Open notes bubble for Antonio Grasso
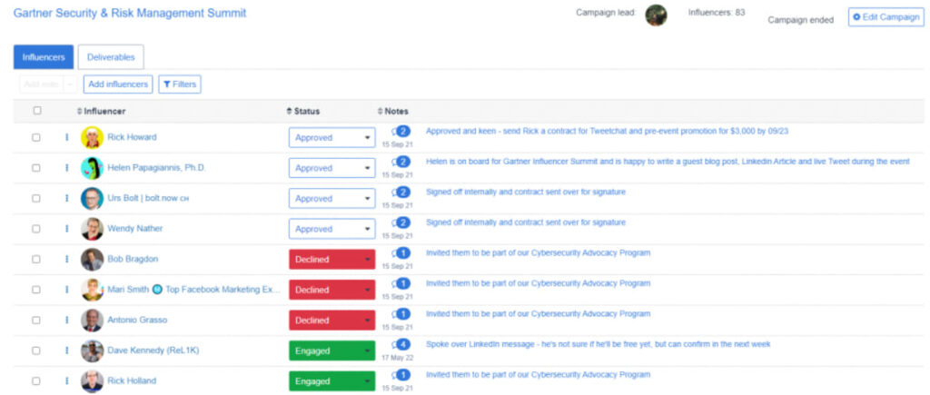This screenshot has width=930, height=395. tap(401, 314)
